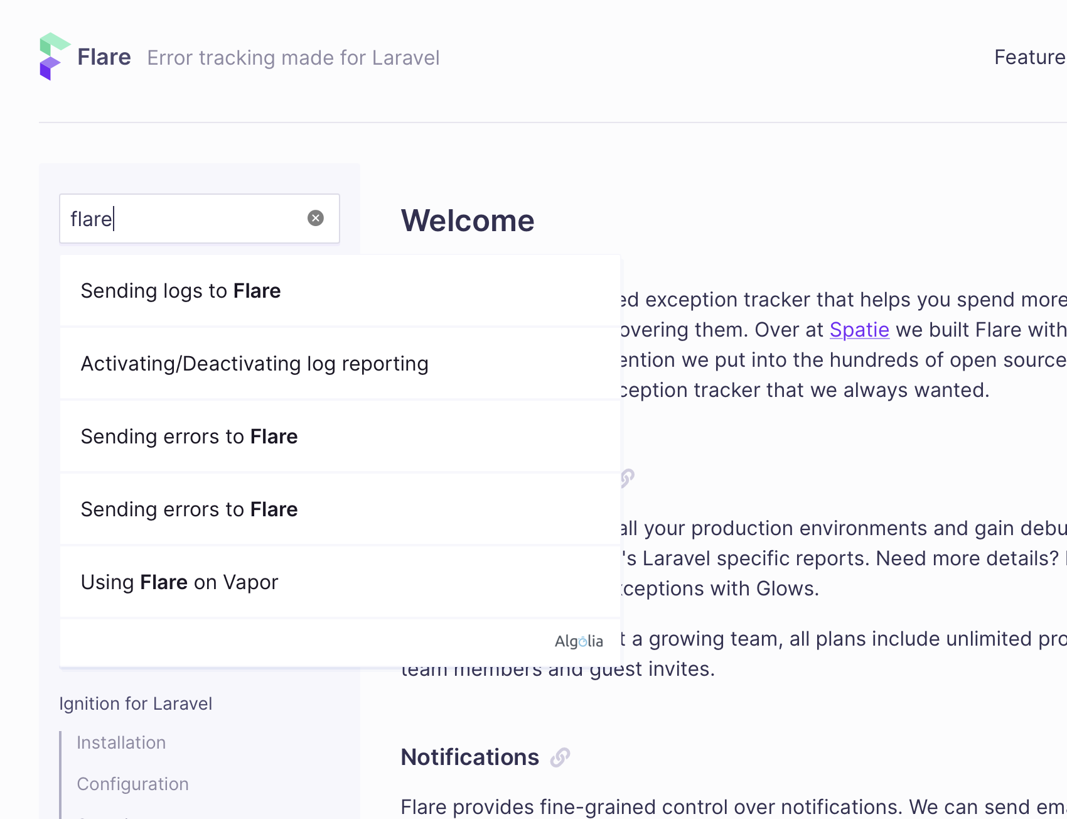The width and height of the screenshot is (1067, 819).
Task: Click the Algolia logo in search results
Action: (x=579, y=641)
